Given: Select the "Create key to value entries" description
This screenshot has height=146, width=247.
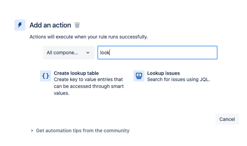Looking at the screenshot, I should 89,86.
